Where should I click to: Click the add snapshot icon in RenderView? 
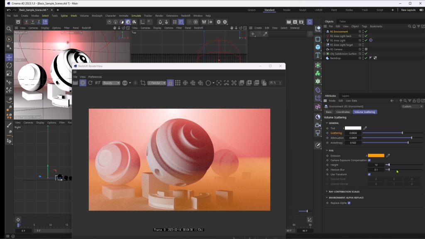[249, 83]
